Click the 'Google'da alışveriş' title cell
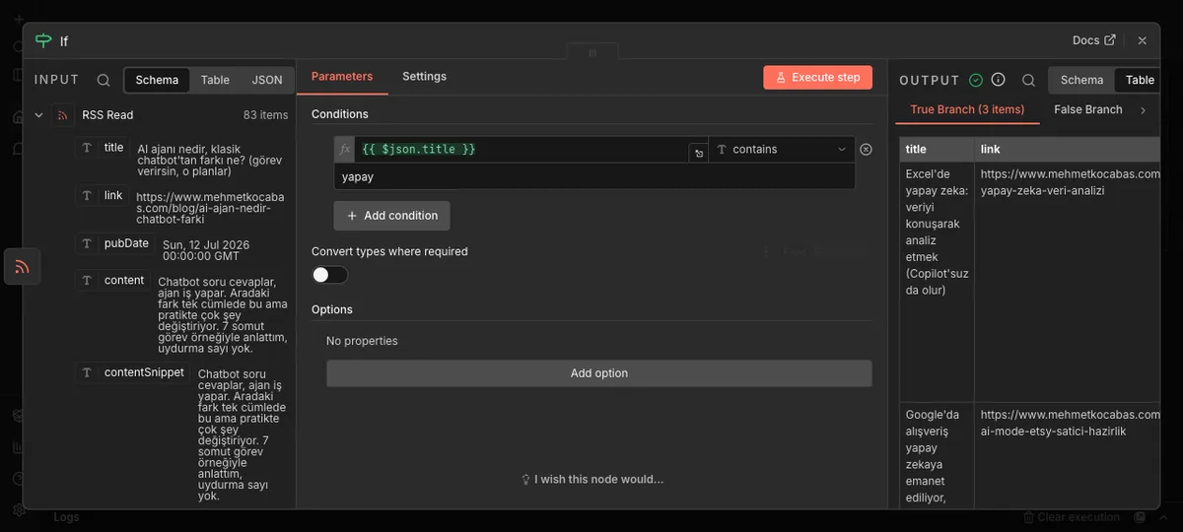 click(938, 455)
